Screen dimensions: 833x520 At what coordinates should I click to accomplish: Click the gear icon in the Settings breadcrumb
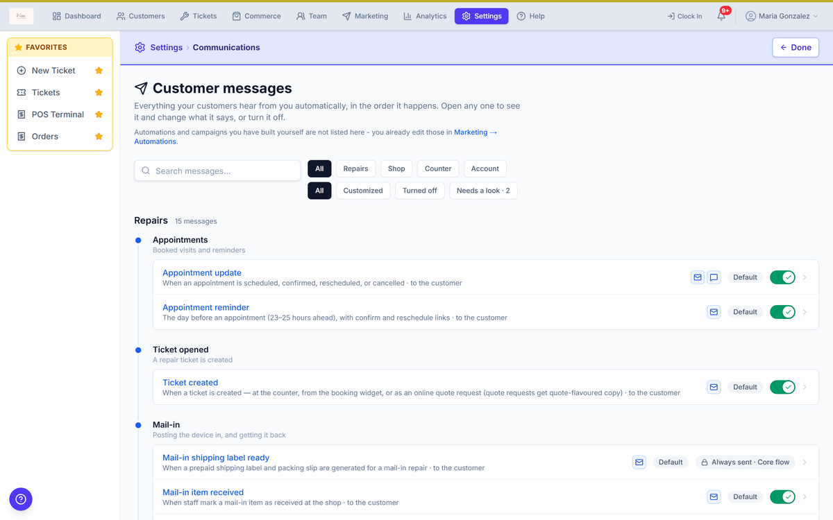pyautogui.click(x=140, y=47)
